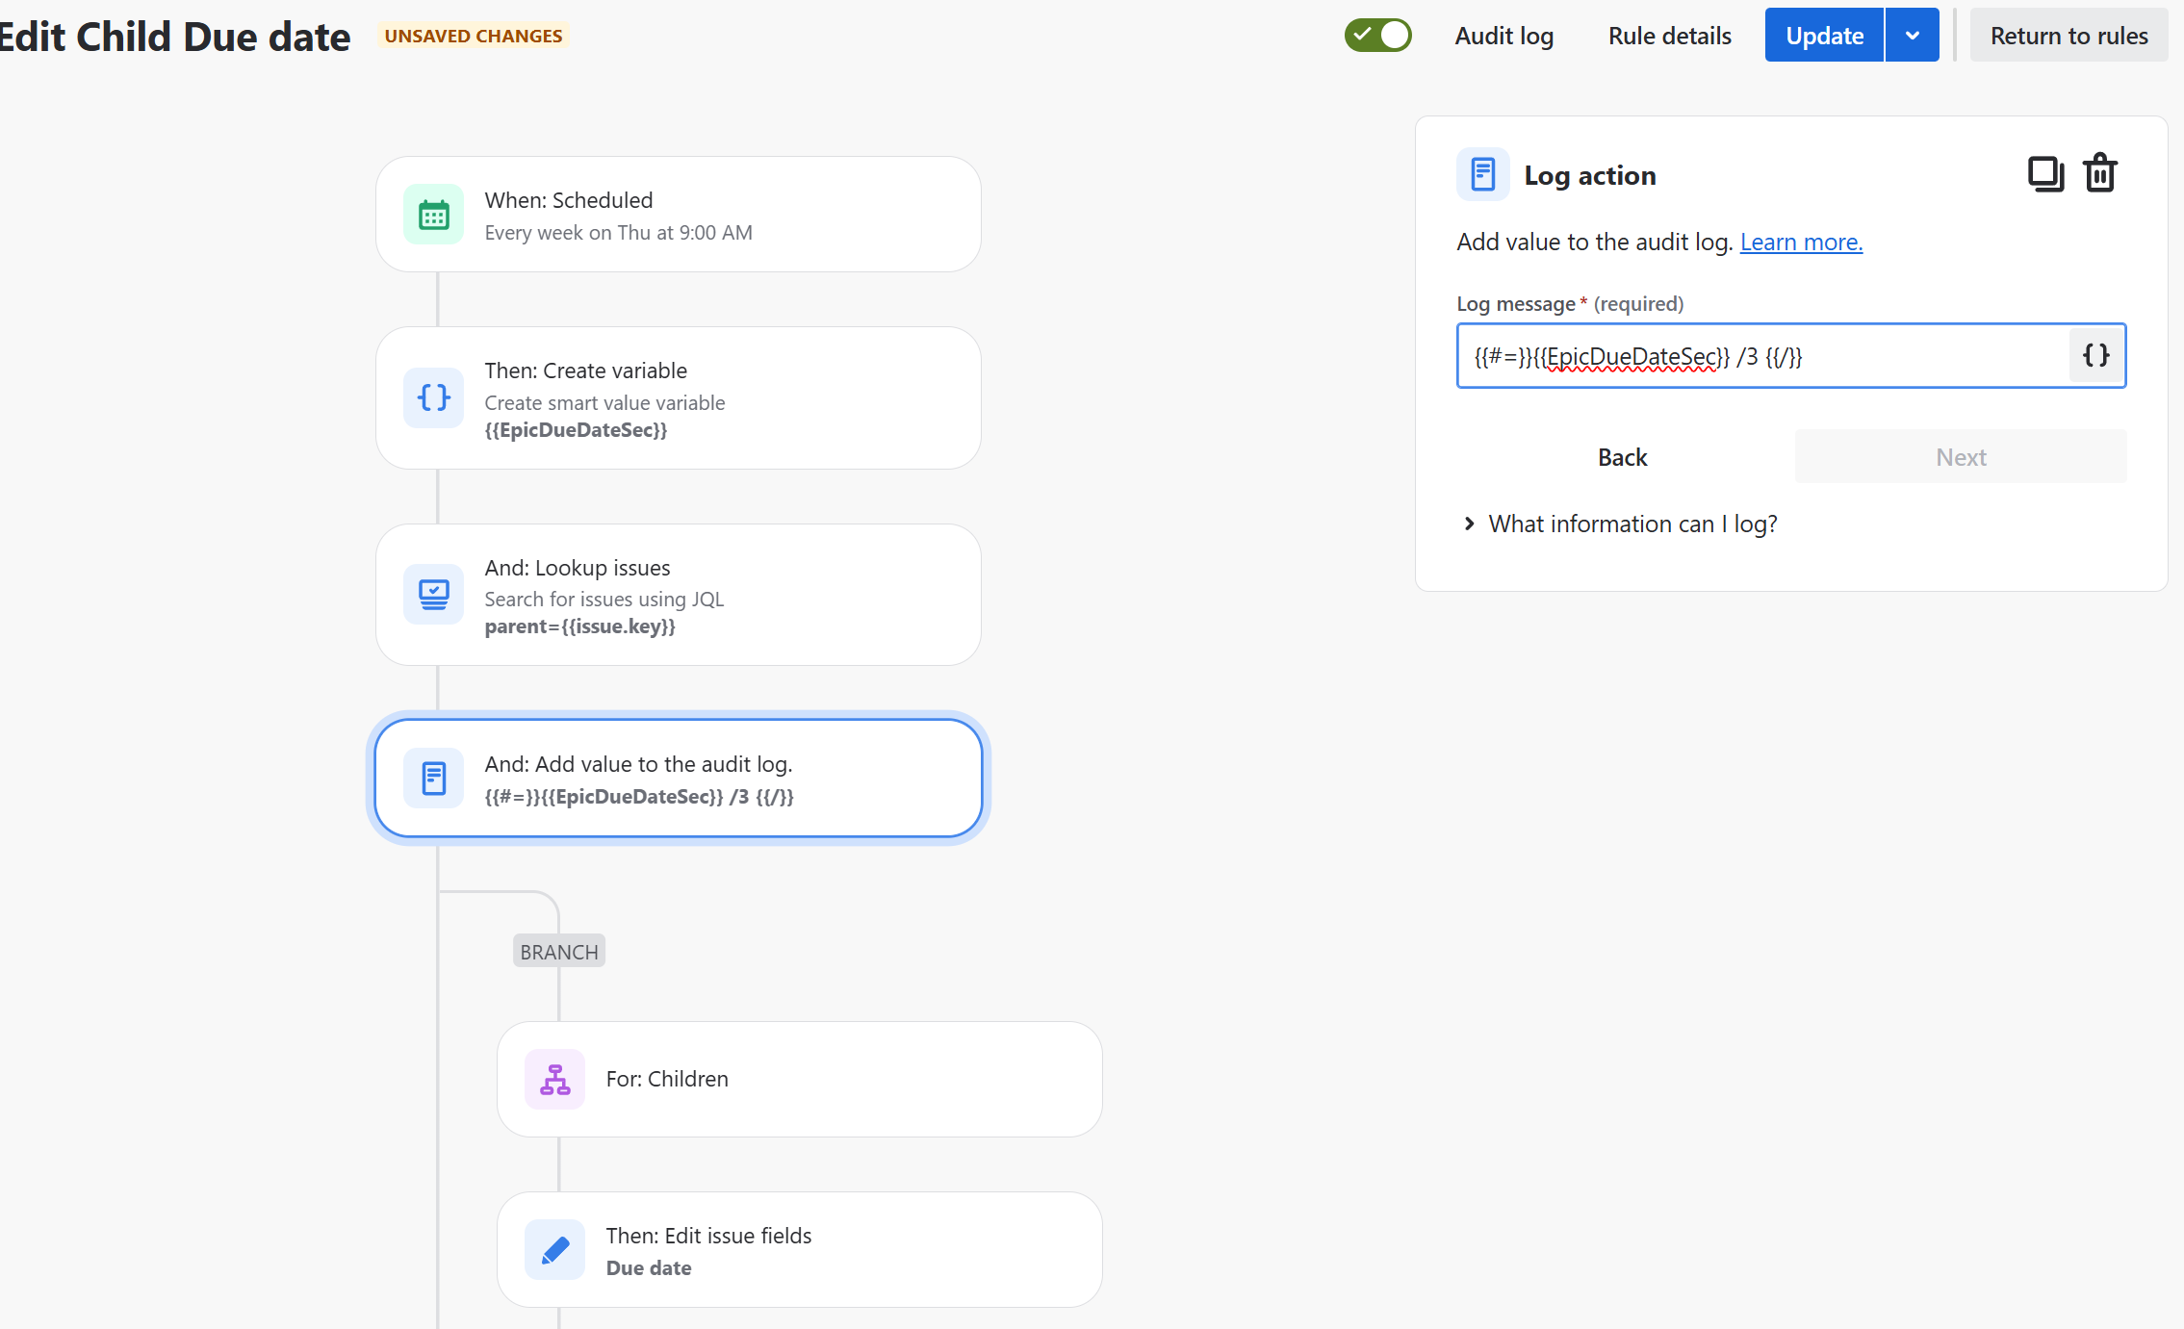The image size is (2184, 1329).
Task: Click the Back button in the Log action panel
Action: pos(1622,456)
